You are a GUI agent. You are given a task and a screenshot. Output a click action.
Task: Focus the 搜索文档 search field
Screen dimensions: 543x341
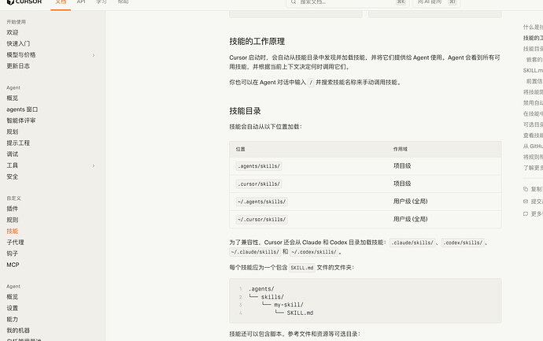pyautogui.click(x=348, y=2)
